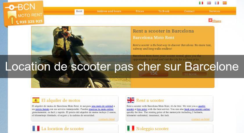Follow the 'una moto de calidad' link

102,106
